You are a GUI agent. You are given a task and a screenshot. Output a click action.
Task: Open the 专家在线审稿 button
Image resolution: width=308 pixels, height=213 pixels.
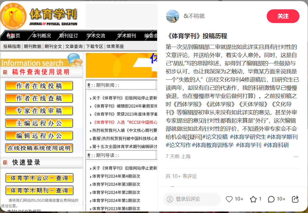pyautogui.click(x=39, y=111)
